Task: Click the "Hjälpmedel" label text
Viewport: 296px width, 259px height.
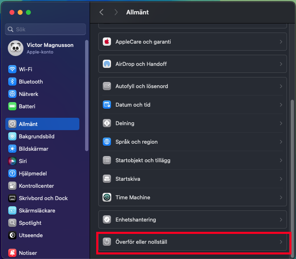Action: 33,173
